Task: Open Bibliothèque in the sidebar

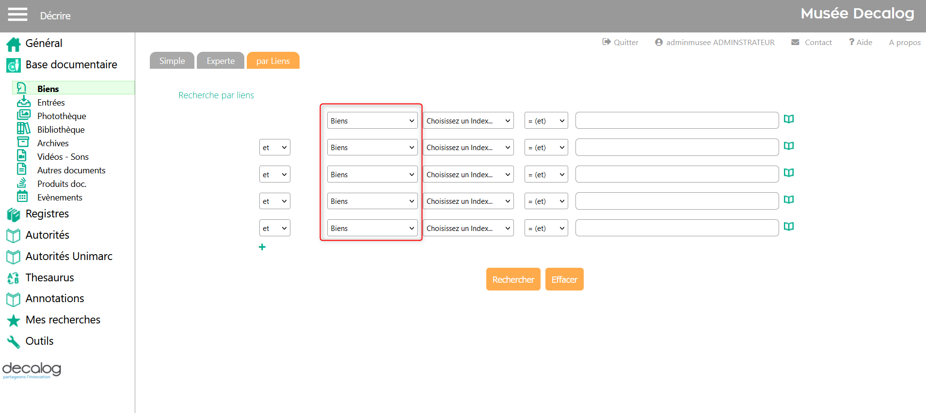Action: coord(61,129)
